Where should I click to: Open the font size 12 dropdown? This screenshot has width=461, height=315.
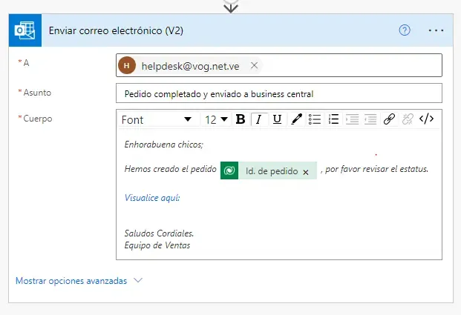(x=217, y=119)
